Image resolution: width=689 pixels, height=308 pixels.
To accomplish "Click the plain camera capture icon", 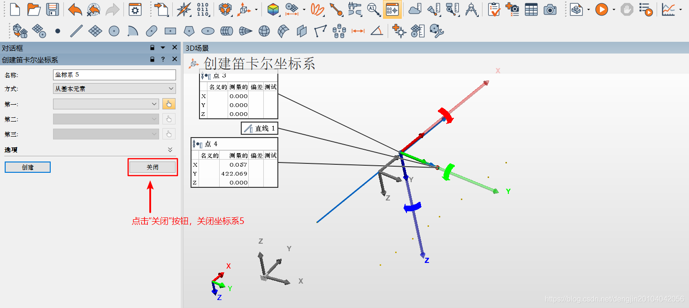I will click(550, 9).
